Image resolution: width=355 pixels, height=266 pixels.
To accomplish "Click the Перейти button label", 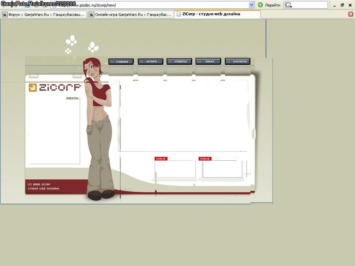I will 272,5.
